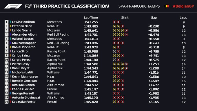Click the position 20 number box
197x111 pixels.
tap(7, 102)
